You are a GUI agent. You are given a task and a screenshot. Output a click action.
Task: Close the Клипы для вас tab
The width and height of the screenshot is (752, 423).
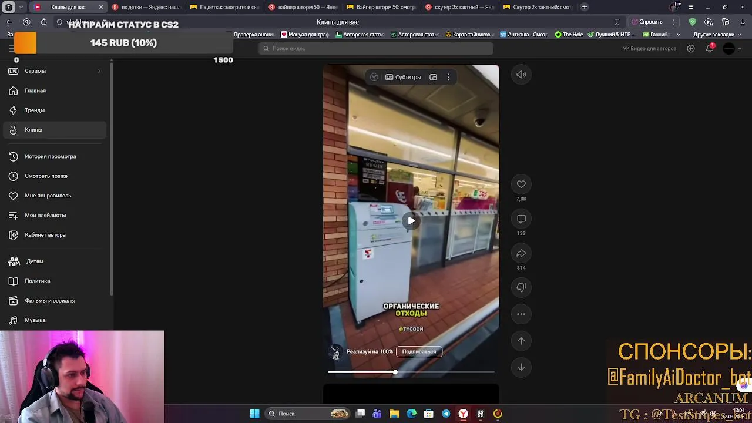100,7
